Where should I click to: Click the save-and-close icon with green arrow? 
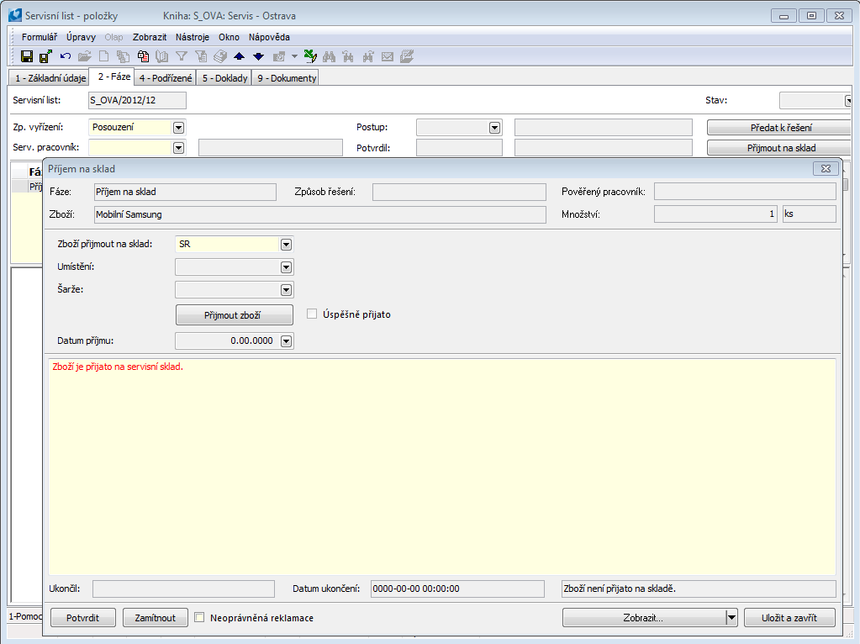pyautogui.click(x=45, y=56)
